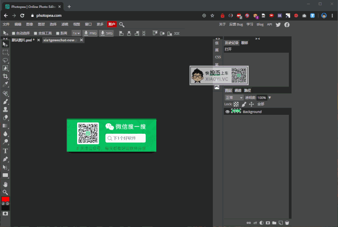Add a layer mask icon
This screenshot has height=227, width=338.
click(x=267, y=223)
